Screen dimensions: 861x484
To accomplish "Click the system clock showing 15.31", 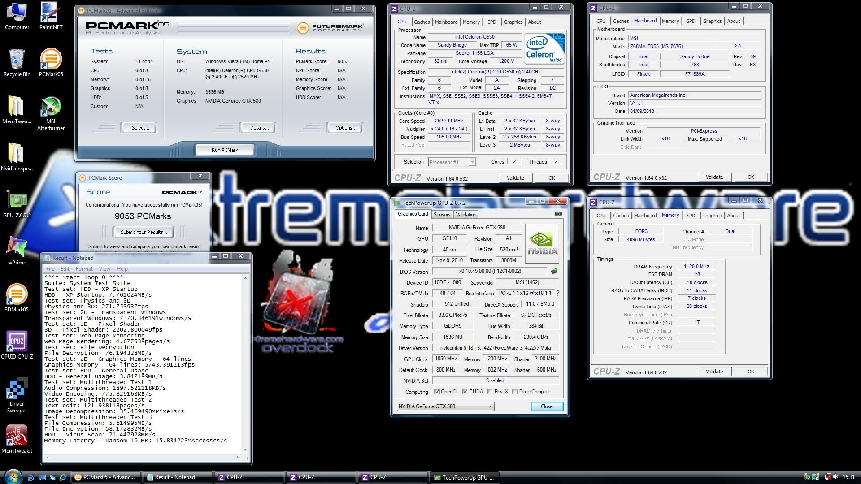I will tap(848, 477).
